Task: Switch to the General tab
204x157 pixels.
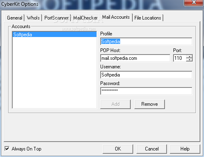Action: coord(15,18)
